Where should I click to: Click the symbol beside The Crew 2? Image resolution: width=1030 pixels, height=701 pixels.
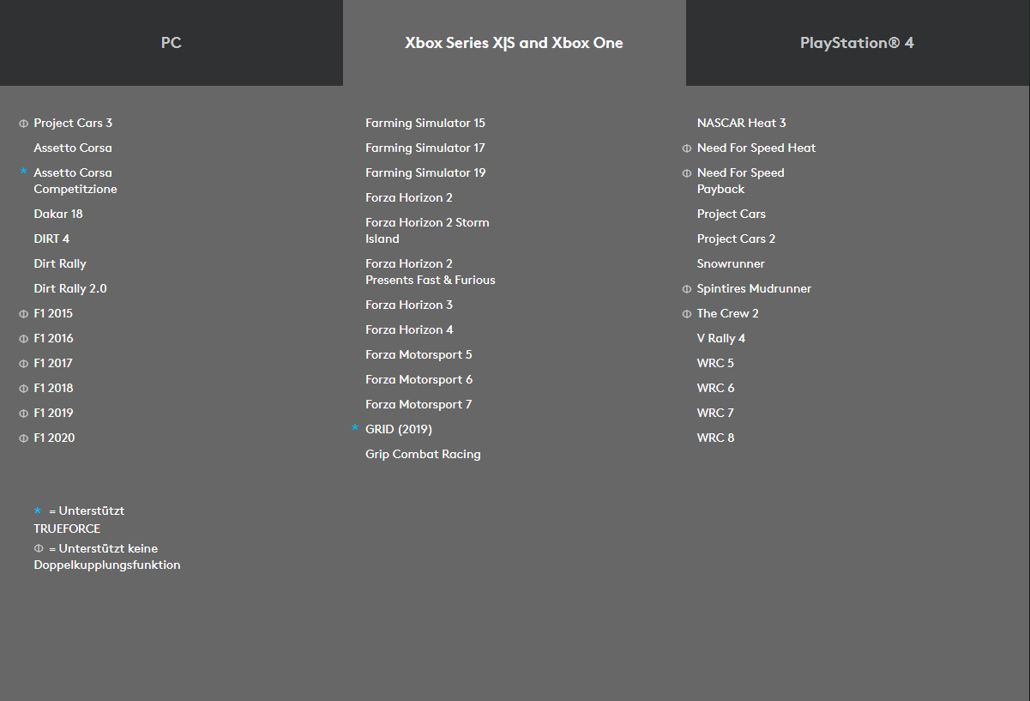[687, 314]
